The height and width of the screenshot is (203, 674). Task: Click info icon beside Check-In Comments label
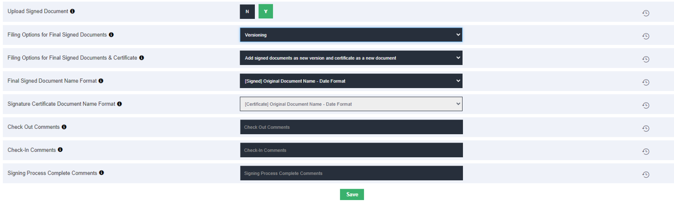point(60,150)
